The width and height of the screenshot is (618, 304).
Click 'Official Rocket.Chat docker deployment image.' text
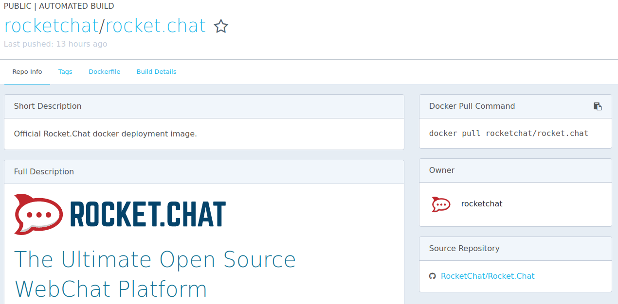pyautogui.click(x=105, y=134)
